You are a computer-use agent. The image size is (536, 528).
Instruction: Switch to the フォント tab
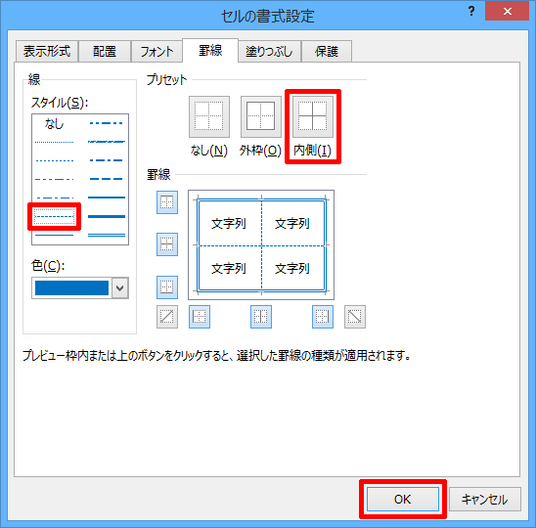pos(156,52)
